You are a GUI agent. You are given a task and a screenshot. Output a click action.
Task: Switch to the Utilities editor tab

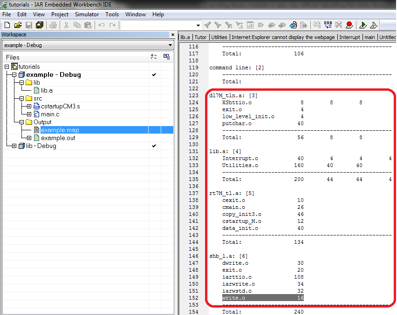(219, 37)
